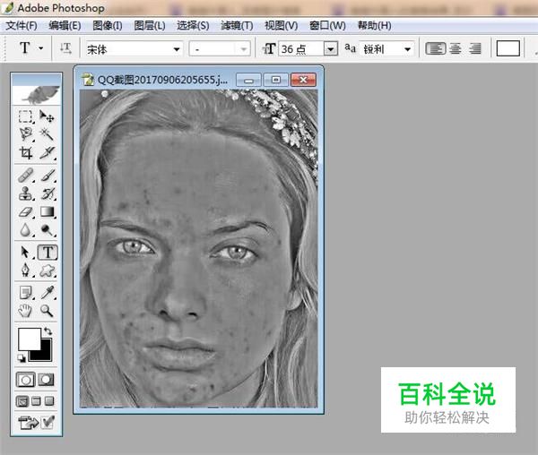Jump to ImageReady button
The height and width of the screenshot is (455, 538).
pyautogui.click(x=28, y=423)
